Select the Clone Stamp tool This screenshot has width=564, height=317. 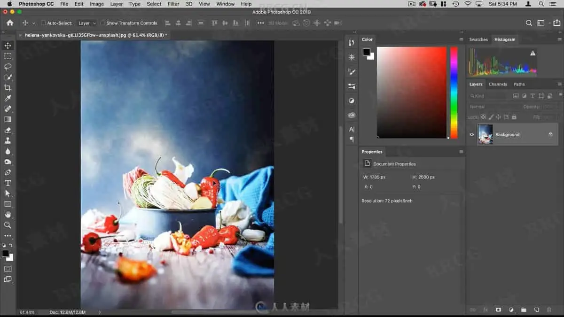8,140
